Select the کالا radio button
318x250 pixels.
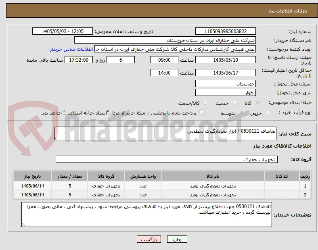click(x=257, y=102)
